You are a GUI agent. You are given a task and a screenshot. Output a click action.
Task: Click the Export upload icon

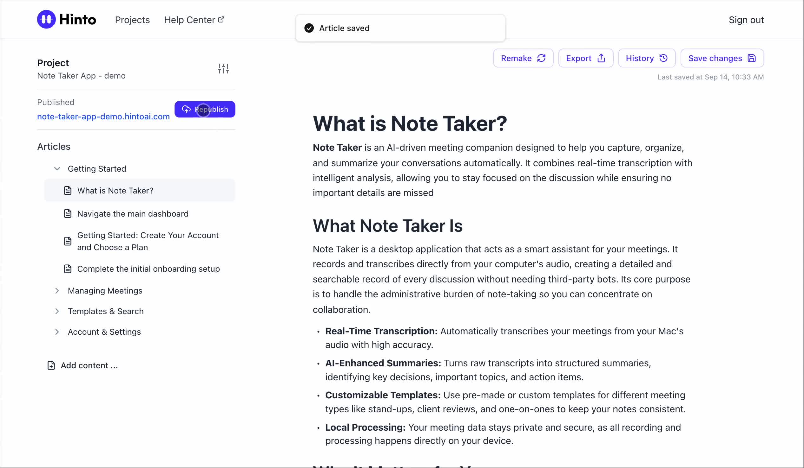click(601, 58)
